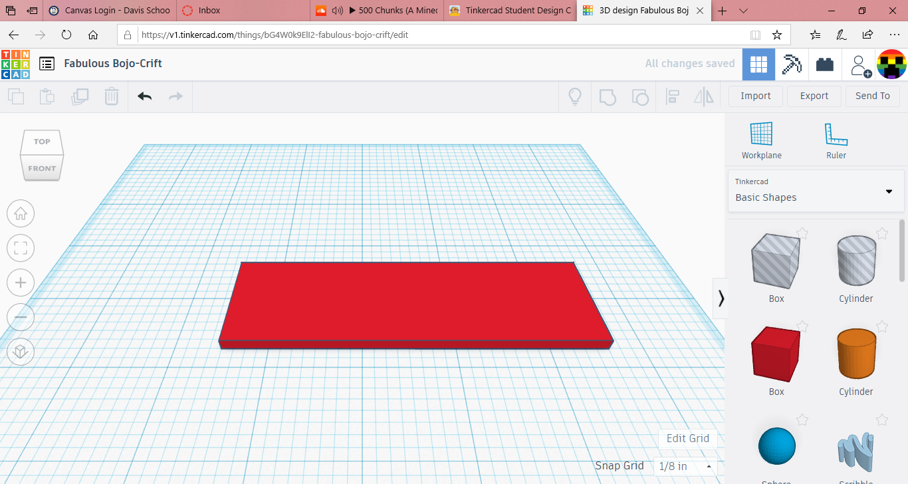Viewport: 908px width, 484px height.
Task: Open the browser reading view icon
Action: tap(755, 35)
